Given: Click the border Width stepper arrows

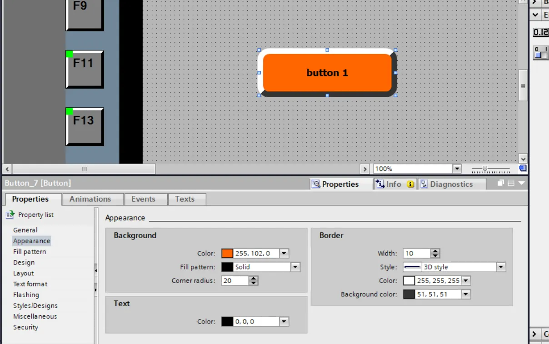Looking at the screenshot, I should point(435,254).
